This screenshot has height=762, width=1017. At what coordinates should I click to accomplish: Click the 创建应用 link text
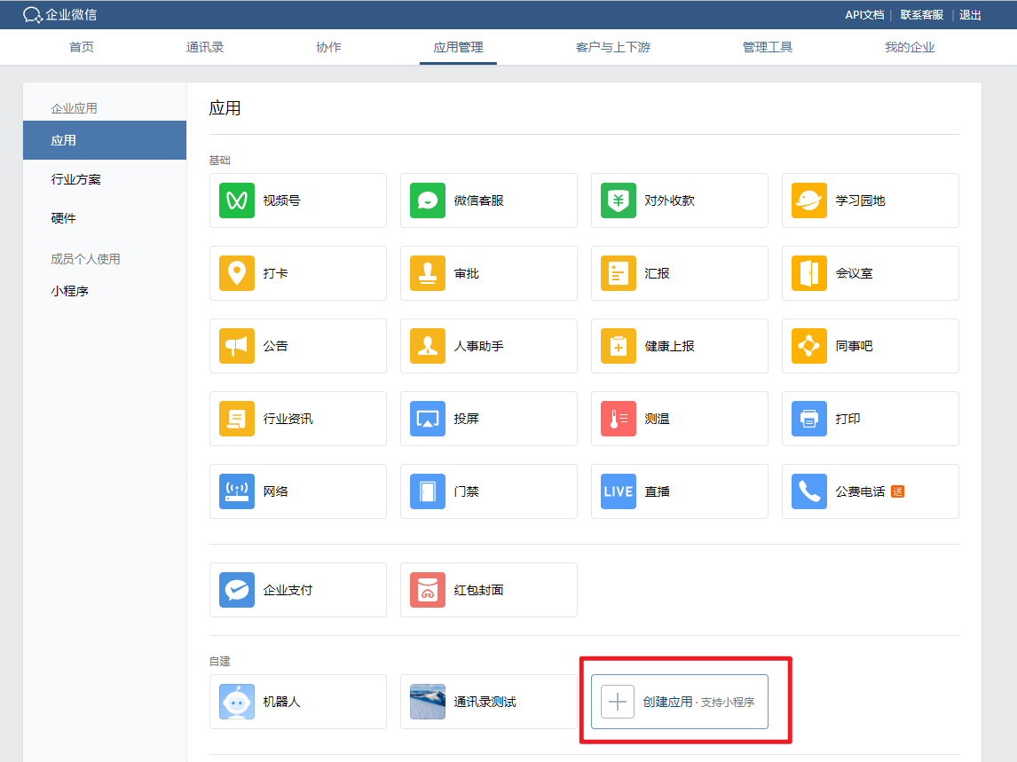(667, 702)
